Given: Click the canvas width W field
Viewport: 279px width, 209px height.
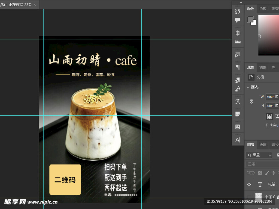Looking at the screenshot, I should pos(272,96).
